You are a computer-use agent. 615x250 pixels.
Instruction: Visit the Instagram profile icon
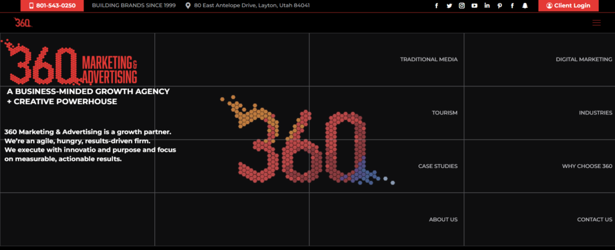click(462, 5)
